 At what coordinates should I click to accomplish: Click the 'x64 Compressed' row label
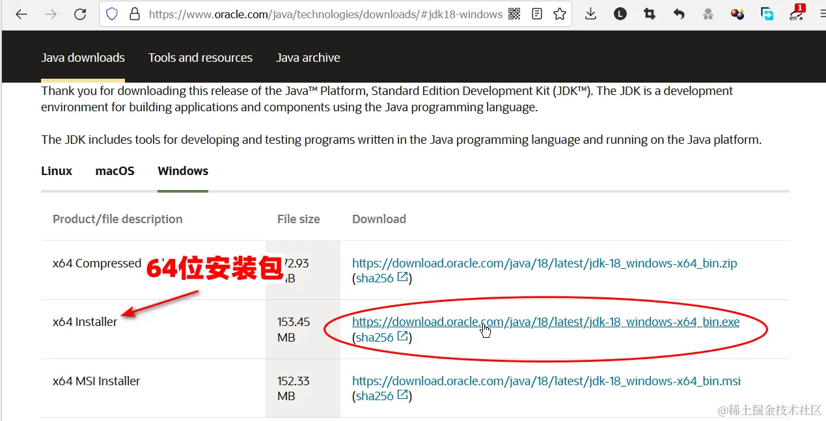coord(97,264)
